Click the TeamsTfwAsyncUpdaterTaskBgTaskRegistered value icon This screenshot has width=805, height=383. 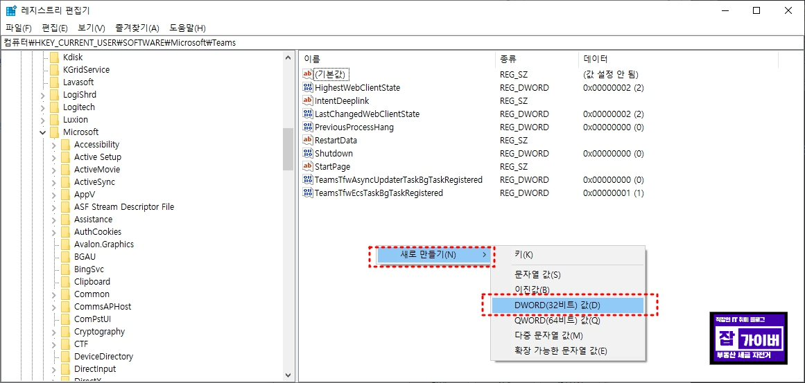pos(308,180)
